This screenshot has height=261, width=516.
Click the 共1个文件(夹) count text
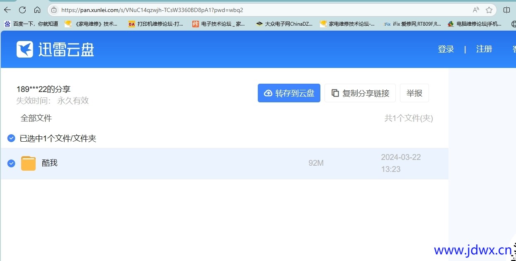click(409, 118)
